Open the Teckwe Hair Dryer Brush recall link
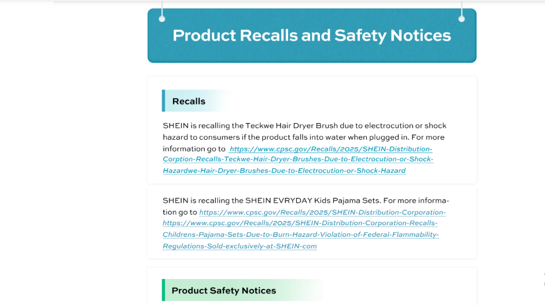Screen dimensions: 545x305 pyautogui.click(x=298, y=159)
